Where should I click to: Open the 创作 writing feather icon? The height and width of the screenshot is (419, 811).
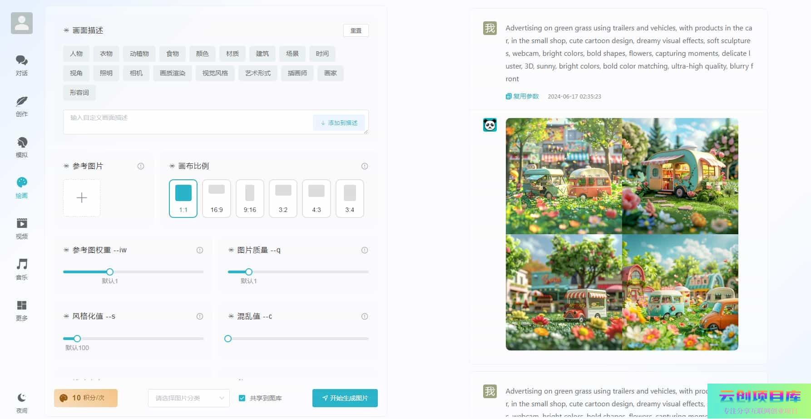(x=21, y=102)
